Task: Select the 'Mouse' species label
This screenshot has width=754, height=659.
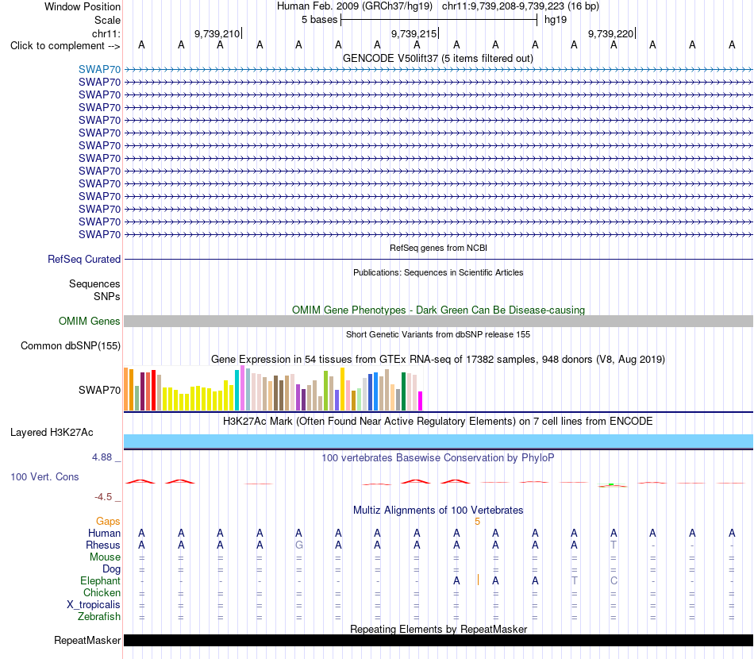Action: coord(105,557)
